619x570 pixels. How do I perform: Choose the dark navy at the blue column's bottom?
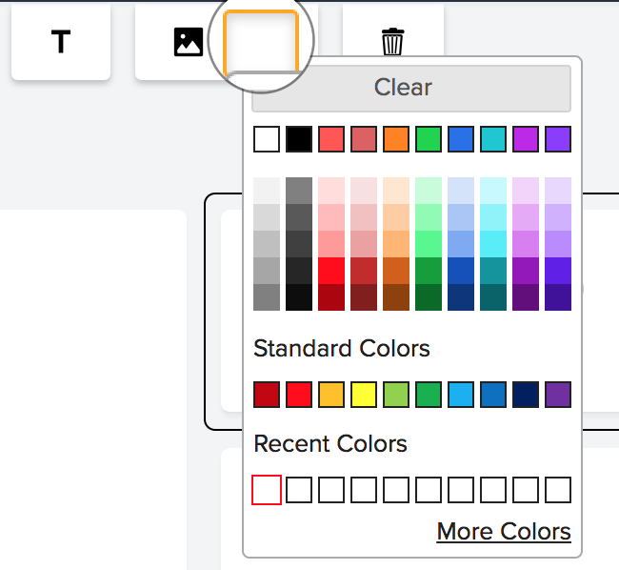(461, 297)
